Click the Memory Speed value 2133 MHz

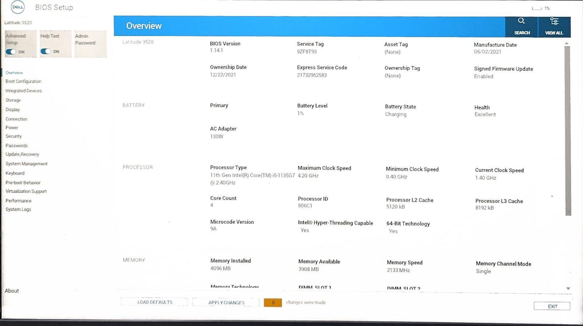(398, 270)
